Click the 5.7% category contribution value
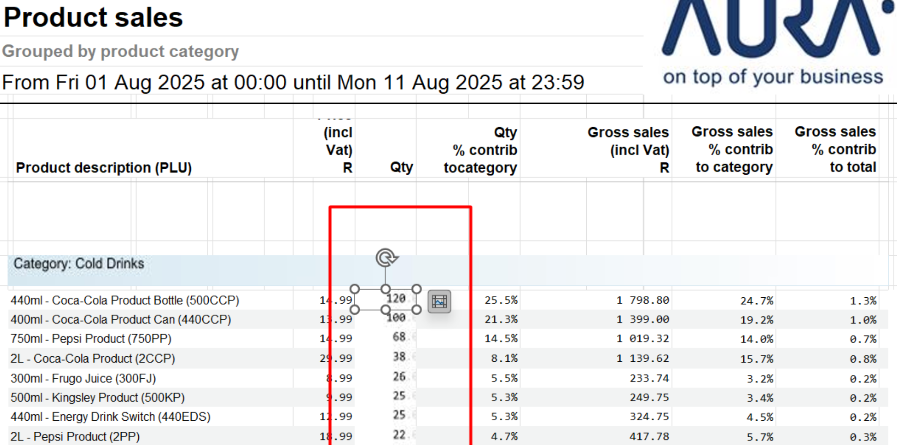This screenshot has width=897, height=445. [x=760, y=437]
